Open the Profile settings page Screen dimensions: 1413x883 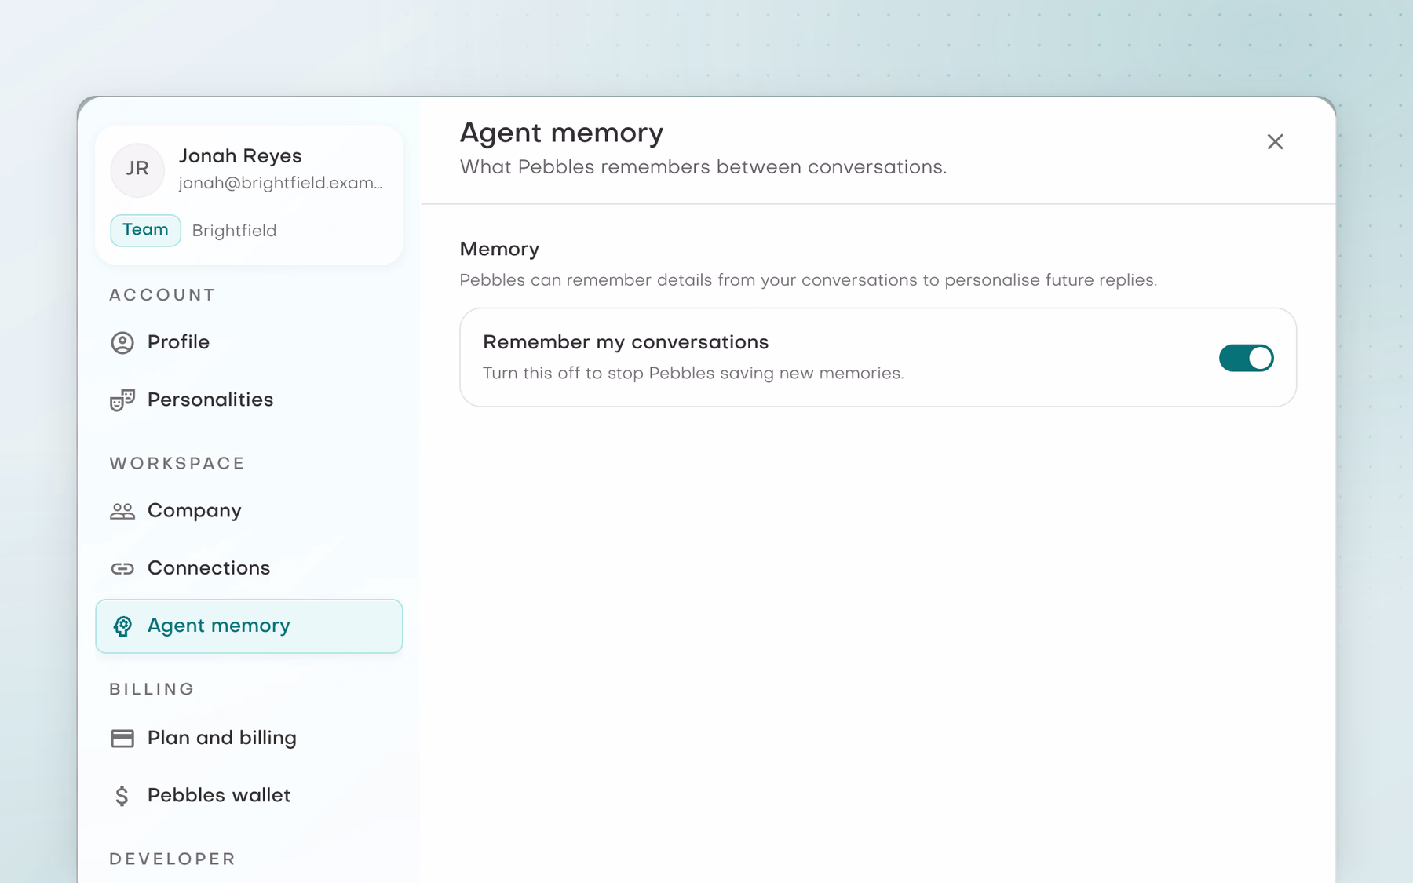click(x=249, y=343)
